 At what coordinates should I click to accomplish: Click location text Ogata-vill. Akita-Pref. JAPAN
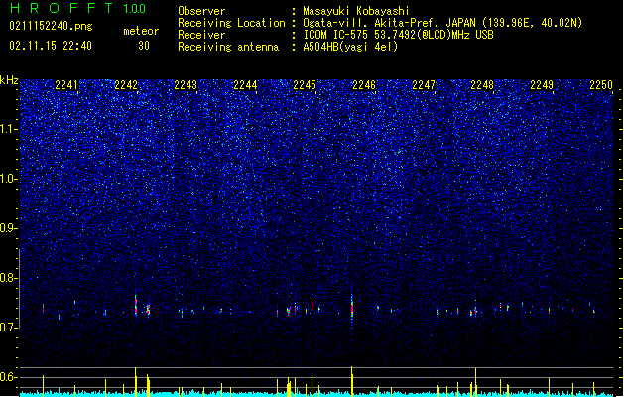click(x=389, y=23)
